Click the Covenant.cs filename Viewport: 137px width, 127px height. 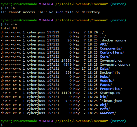[111, 60]
